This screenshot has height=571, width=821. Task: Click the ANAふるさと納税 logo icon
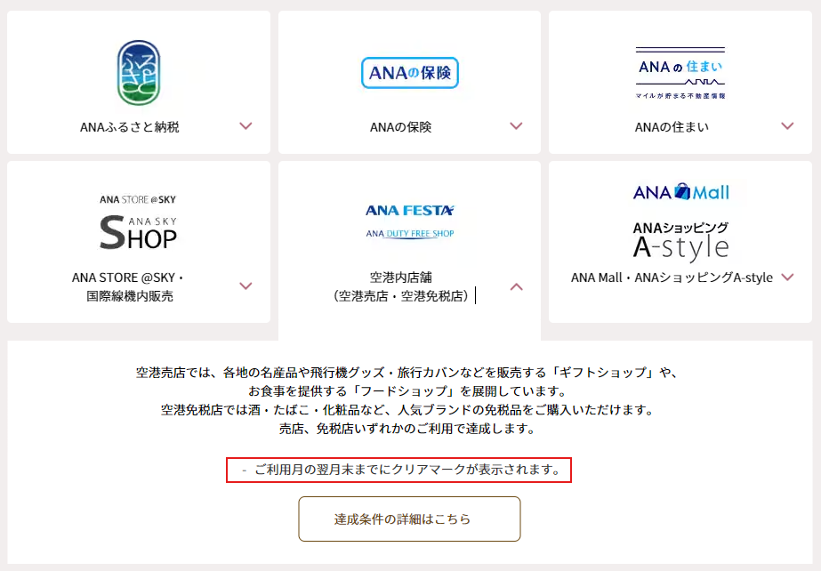coord(139,73)
